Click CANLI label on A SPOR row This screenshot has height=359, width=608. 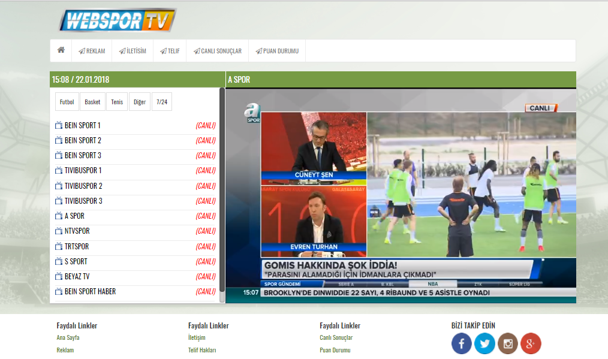(x=206, y=216)
